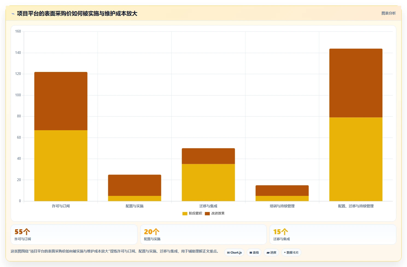Click the y-axis value 100
The width and height of the screenshot is (407, 267).
pyautogui.click(x=18, y=95)
